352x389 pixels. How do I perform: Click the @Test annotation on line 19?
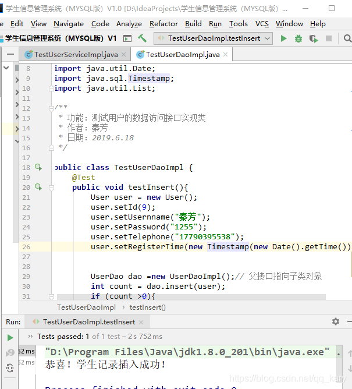(83, 178)
